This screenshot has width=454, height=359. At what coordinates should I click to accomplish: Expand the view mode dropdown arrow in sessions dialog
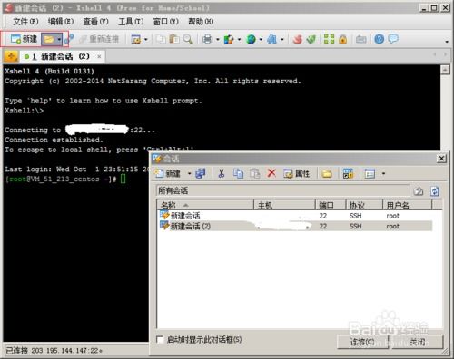click(x=383, y=174)
